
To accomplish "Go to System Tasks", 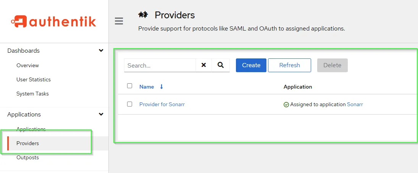I will click(x=32, y=94).
